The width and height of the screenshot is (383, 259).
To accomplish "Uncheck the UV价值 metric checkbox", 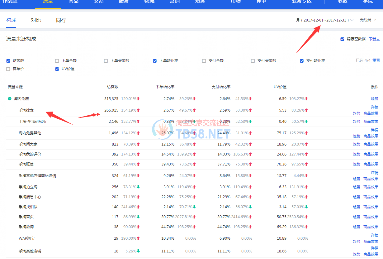I will coord(57,69).
